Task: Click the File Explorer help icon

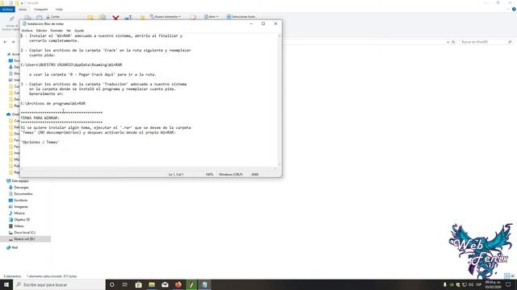Action: (x=514, y=10)
